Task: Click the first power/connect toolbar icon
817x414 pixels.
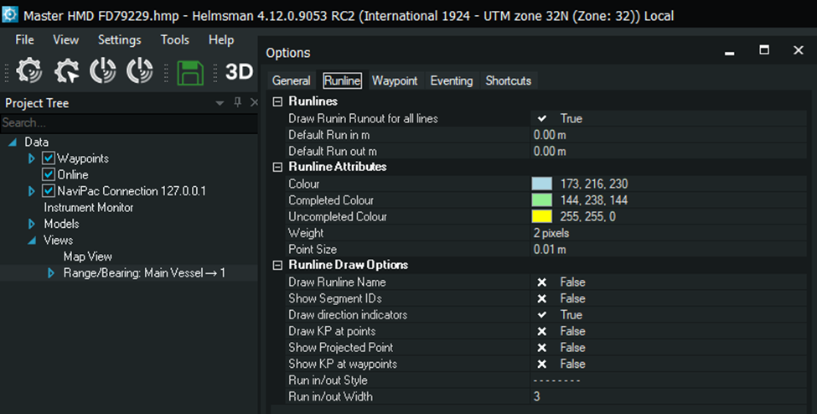Action: 102,71
